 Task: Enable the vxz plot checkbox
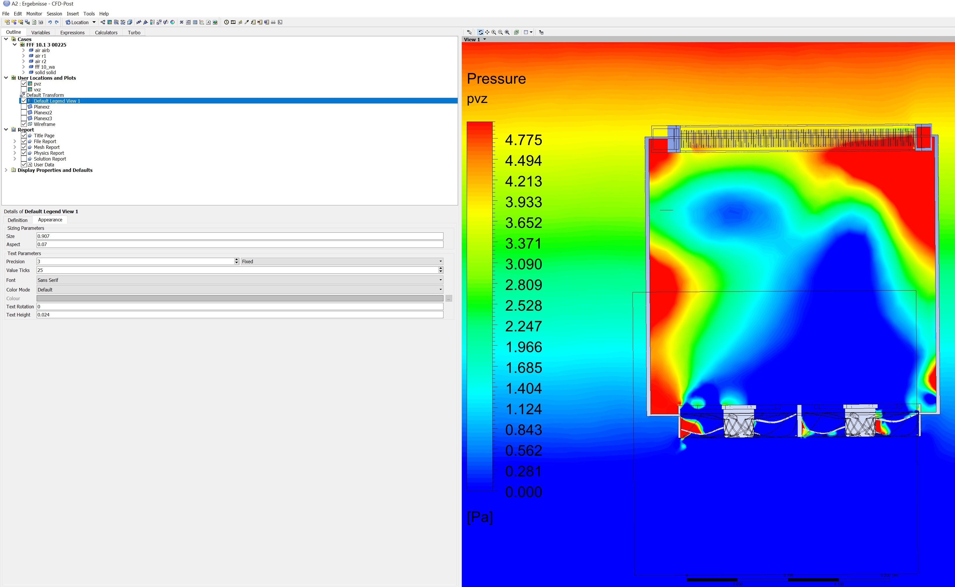click(24, 90)
